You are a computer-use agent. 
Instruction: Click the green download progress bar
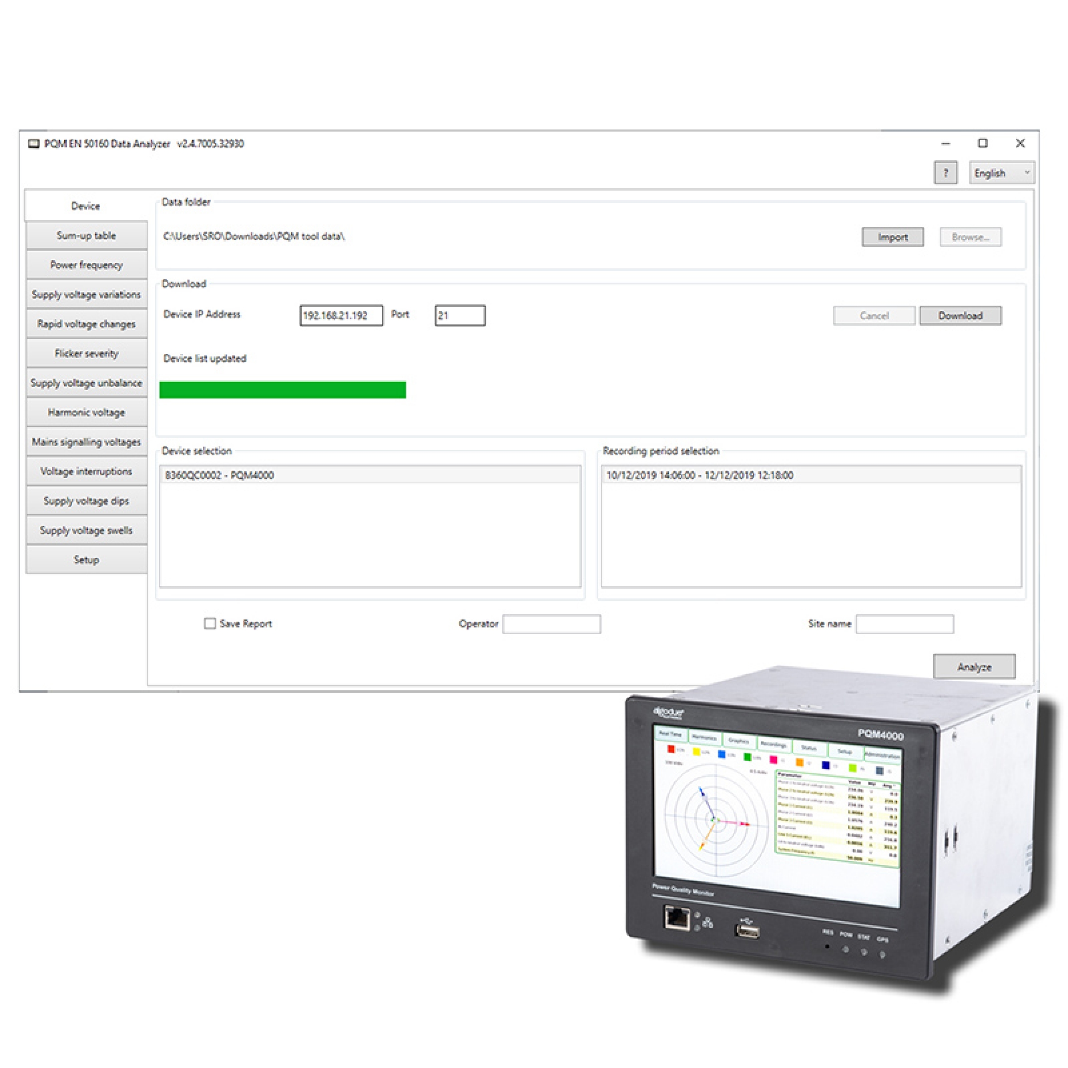tap(282, 390)
